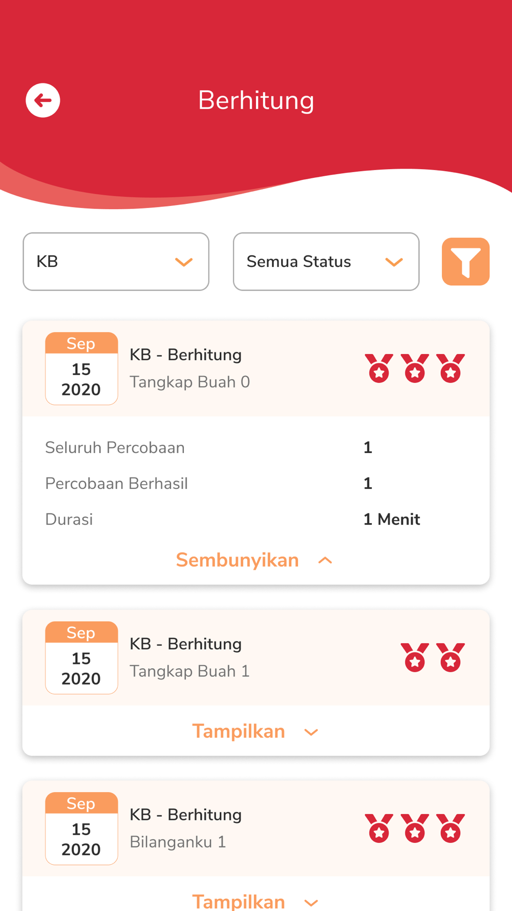512x911 pixels.
Task: Select the Sep 15 2020 calendar badge for Tangkap Buah 0
Action: coord(81,369)
